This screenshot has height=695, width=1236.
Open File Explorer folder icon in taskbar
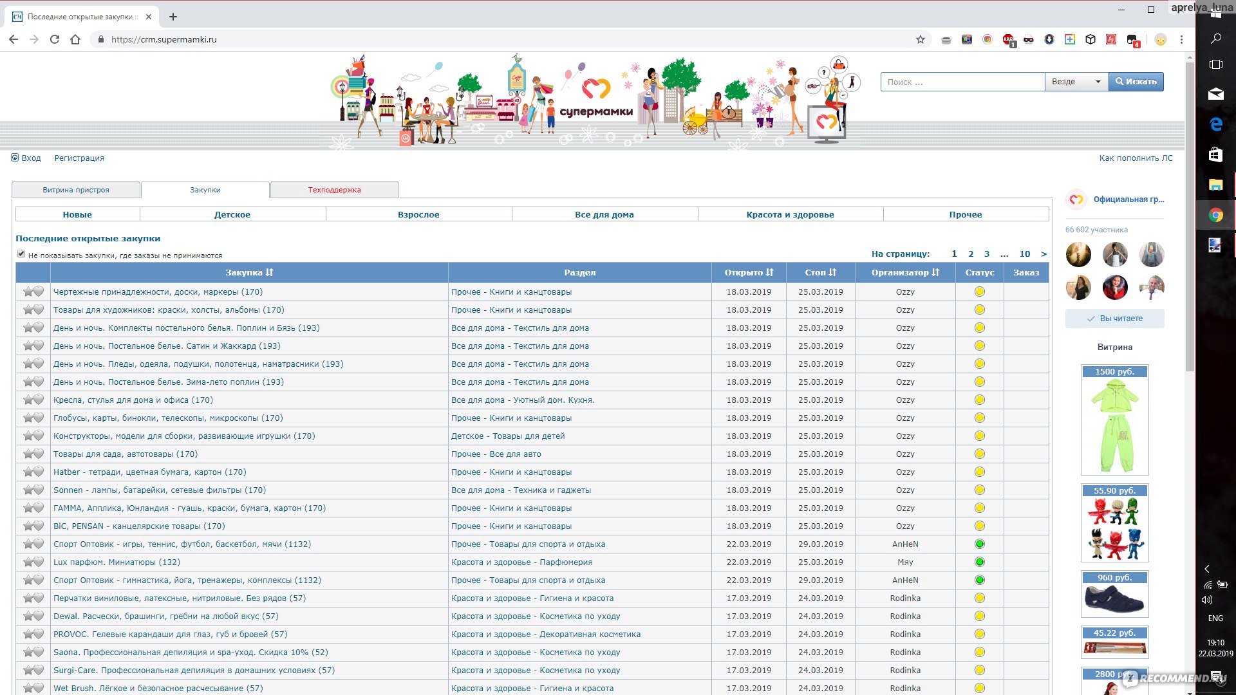[1215, 185]
